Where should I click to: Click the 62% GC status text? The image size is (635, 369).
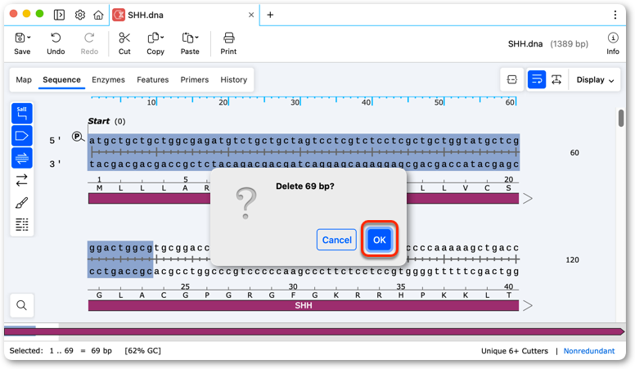143,351
